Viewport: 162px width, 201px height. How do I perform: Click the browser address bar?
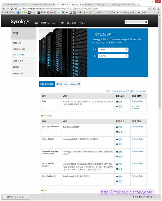pyautogui.click(x=84, y=9)
